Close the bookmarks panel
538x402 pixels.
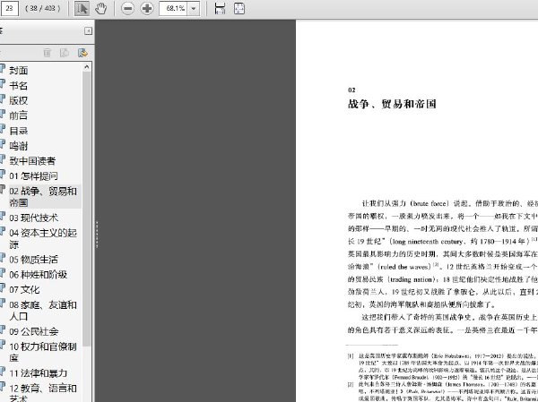point(88,30)
